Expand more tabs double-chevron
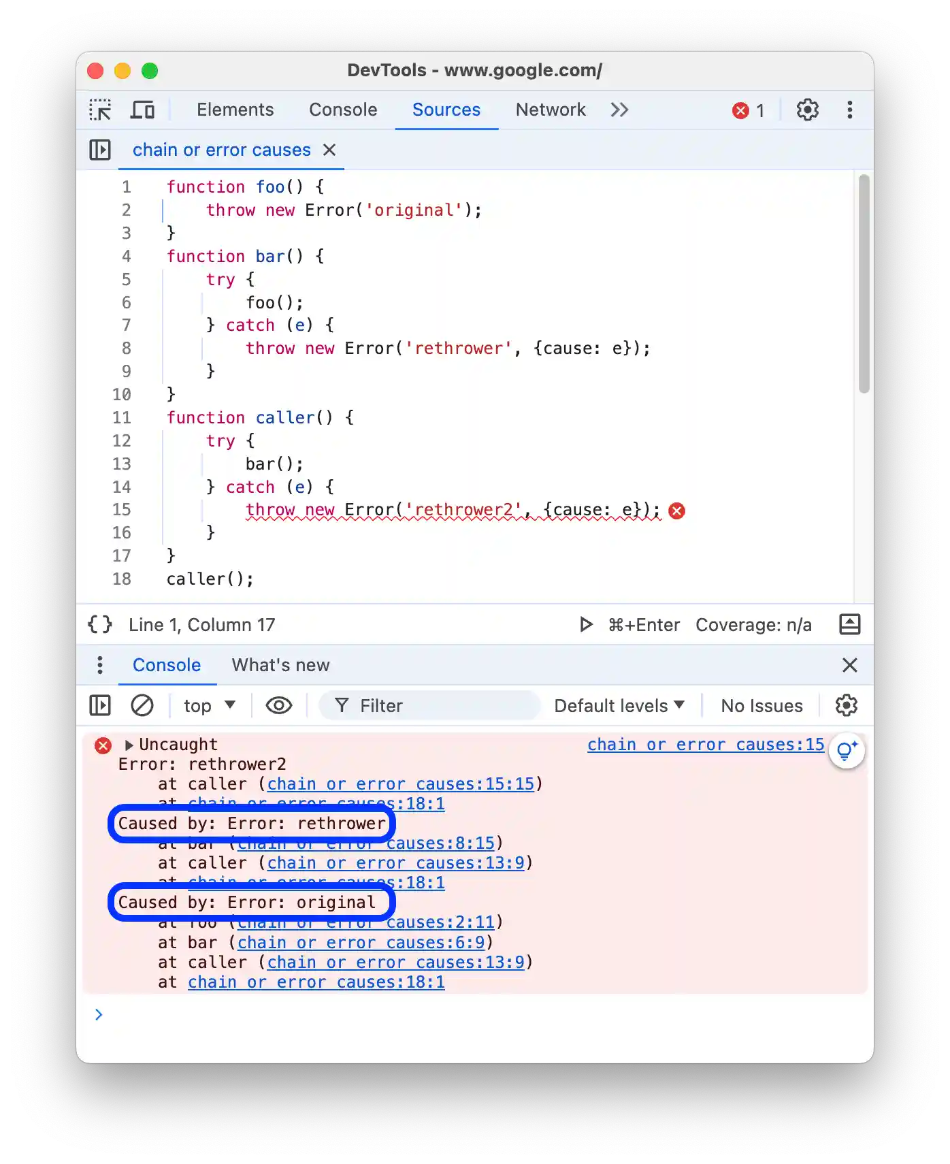 coord(619,110)
